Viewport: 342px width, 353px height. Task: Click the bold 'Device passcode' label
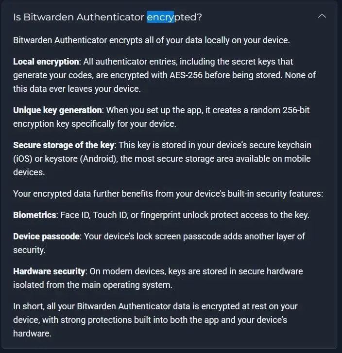46,236
